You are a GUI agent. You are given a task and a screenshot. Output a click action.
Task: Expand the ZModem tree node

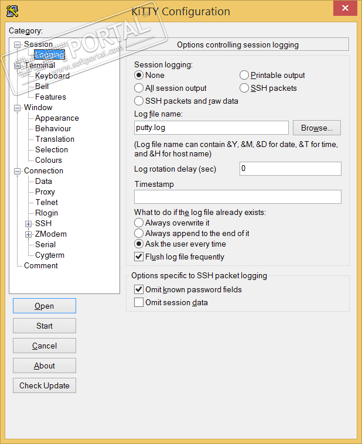pos(28,234)
